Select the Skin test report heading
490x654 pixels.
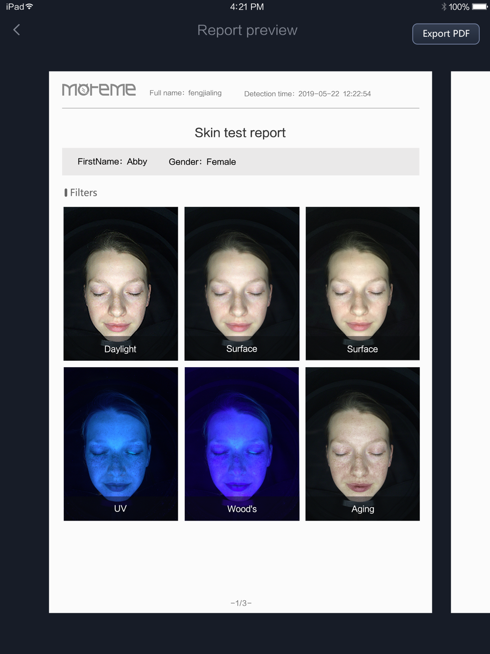point(240,133)
